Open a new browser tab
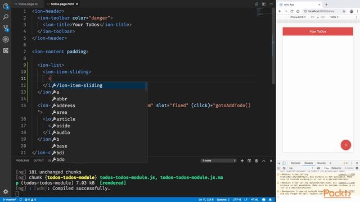 click(326, 4)
